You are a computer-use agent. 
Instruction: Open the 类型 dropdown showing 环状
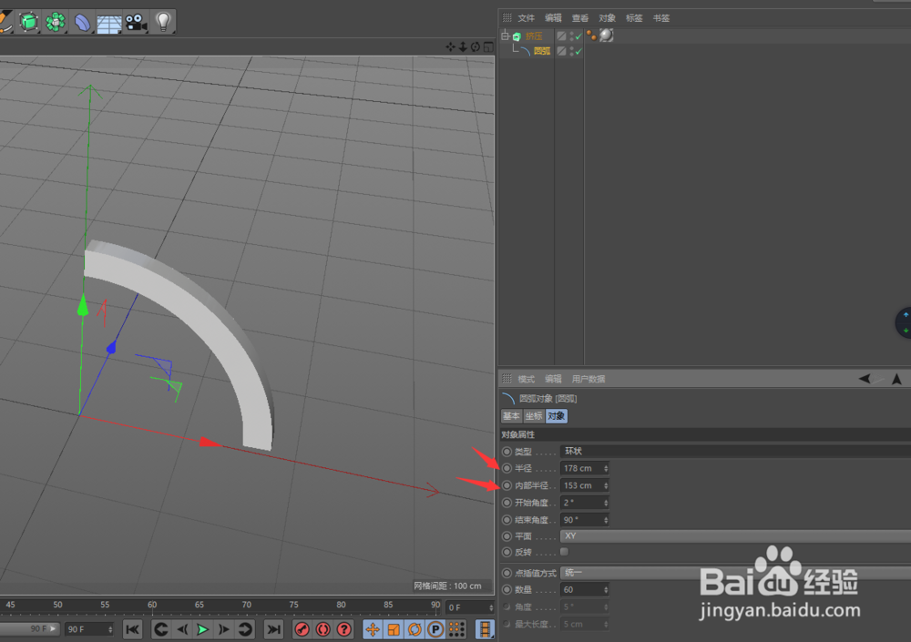pyautogui.click(x=735, y=452)
